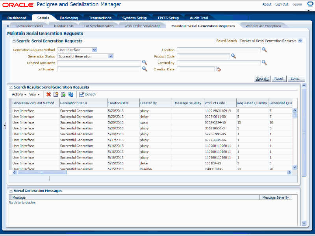The width and height of the screenshot is (315, 236).
Task: Open Generation Request Method dropdown
Action: [94, 50]
